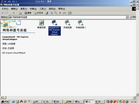Open the 文件(F) menu

point(5,9)
